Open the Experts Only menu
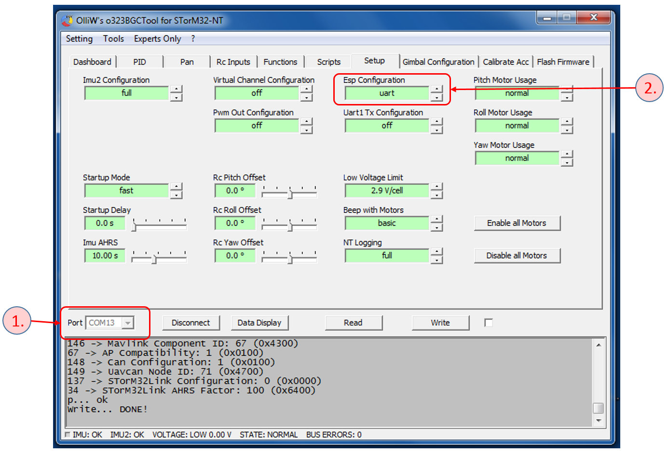 tap(157, 39)
